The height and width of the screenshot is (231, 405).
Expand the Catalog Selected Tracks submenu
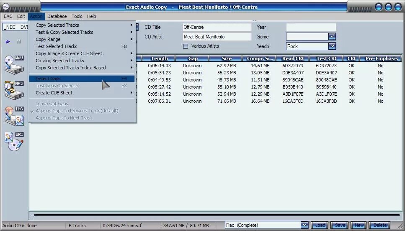[x=83, y=61]
